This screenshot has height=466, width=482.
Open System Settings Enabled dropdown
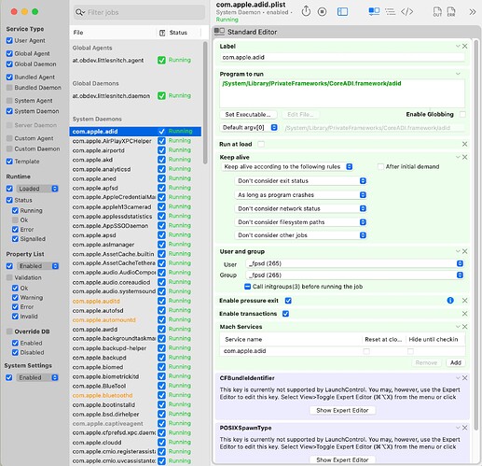[37, 377]
